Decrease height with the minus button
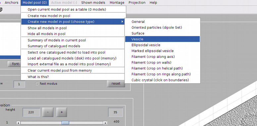 pos(48,112)
